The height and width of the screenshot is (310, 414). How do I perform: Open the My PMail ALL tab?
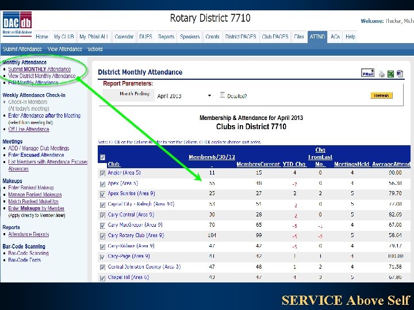pos(94,37)
